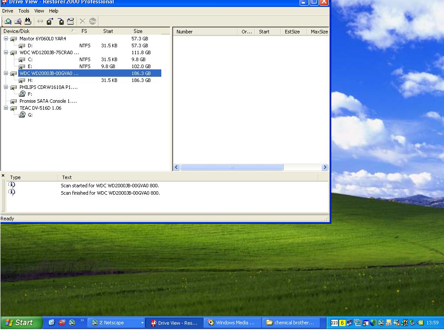Click the Netscape tray icon
The image size is (444, 333).
click(381, 323)
